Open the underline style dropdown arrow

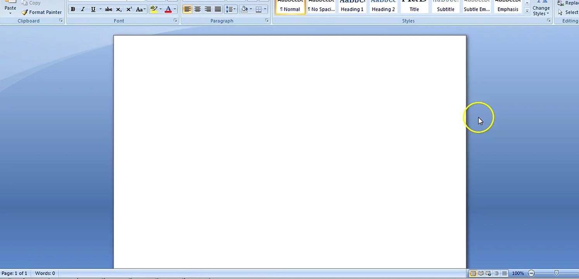coord(100,9)
